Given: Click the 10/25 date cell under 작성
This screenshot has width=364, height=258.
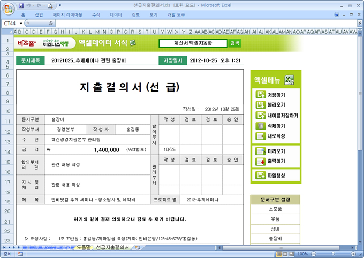Looking at the screenshot, I should coord(170,149).
